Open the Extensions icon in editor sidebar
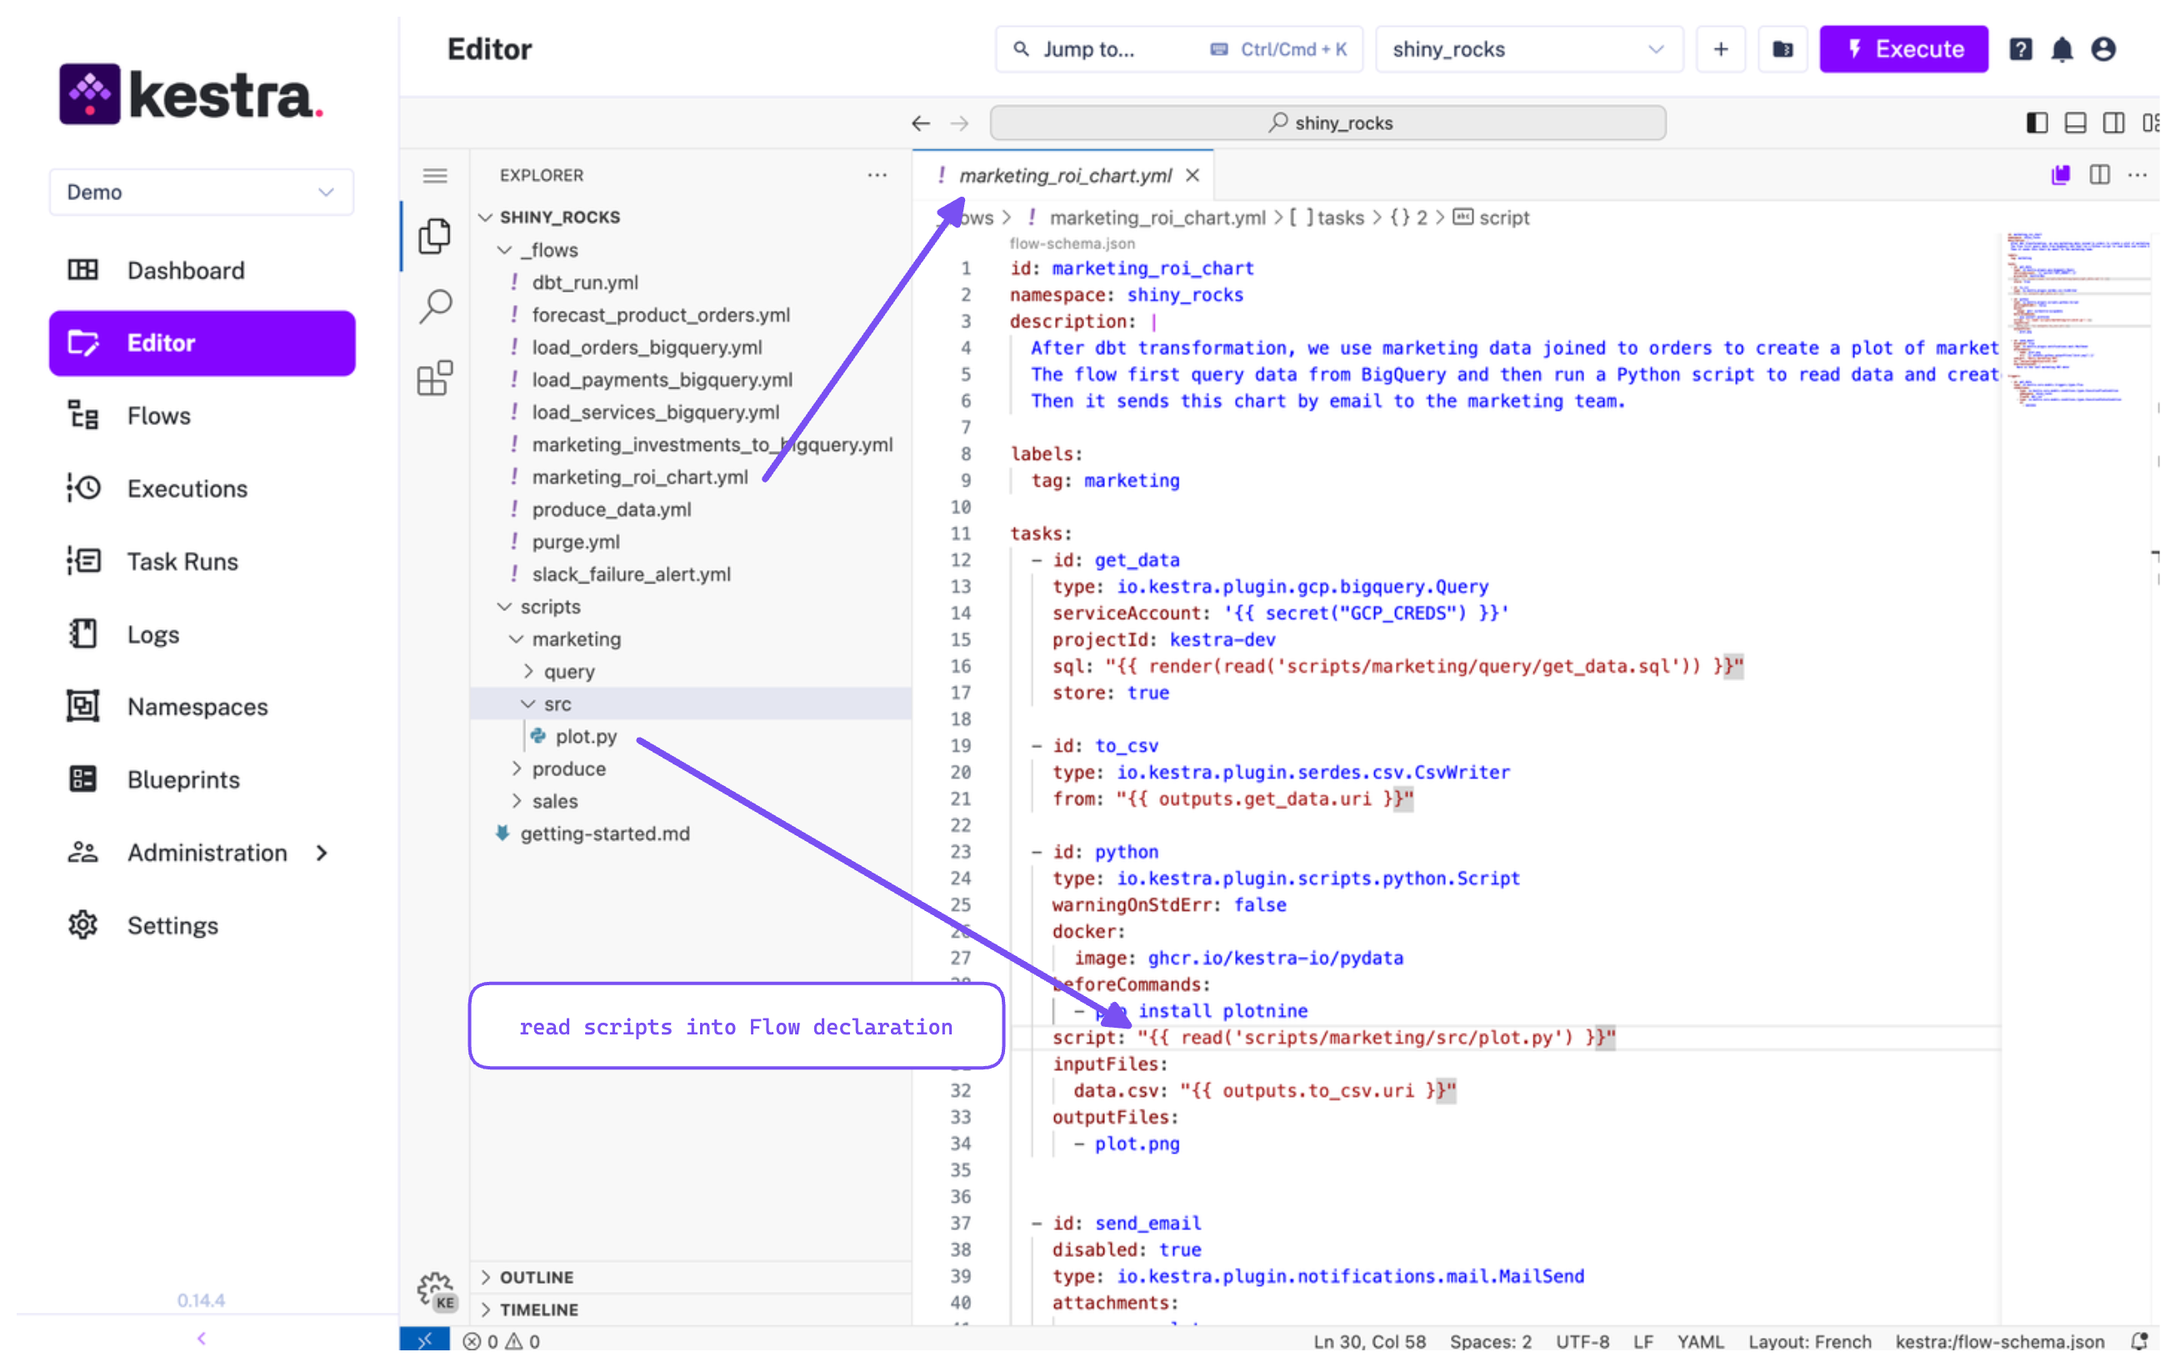 [x=435, y=377]
